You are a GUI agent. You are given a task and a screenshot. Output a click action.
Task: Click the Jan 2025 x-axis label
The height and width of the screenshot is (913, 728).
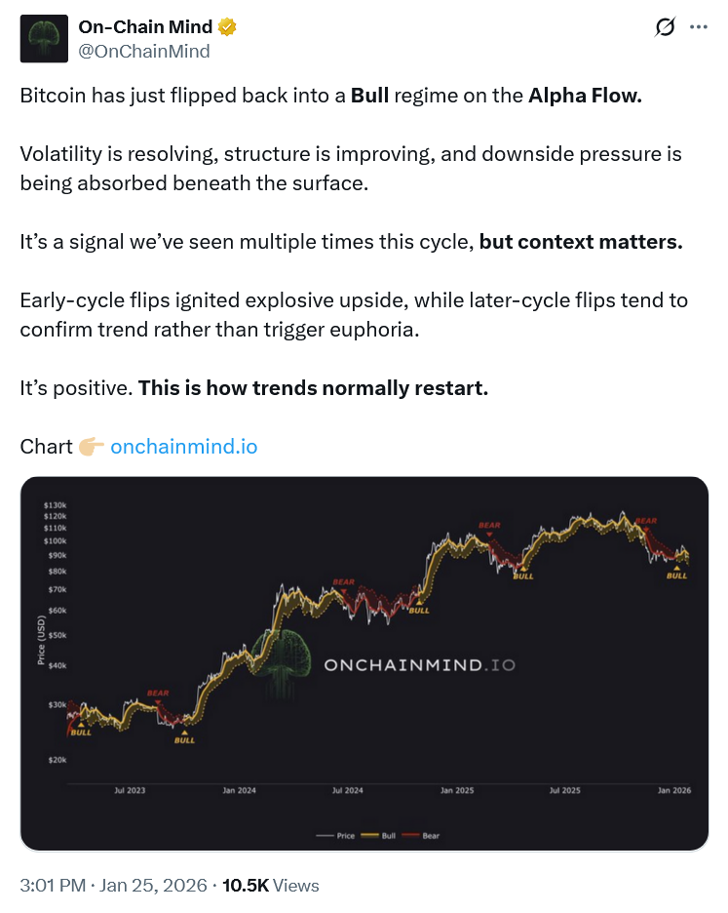coord(456,790)
